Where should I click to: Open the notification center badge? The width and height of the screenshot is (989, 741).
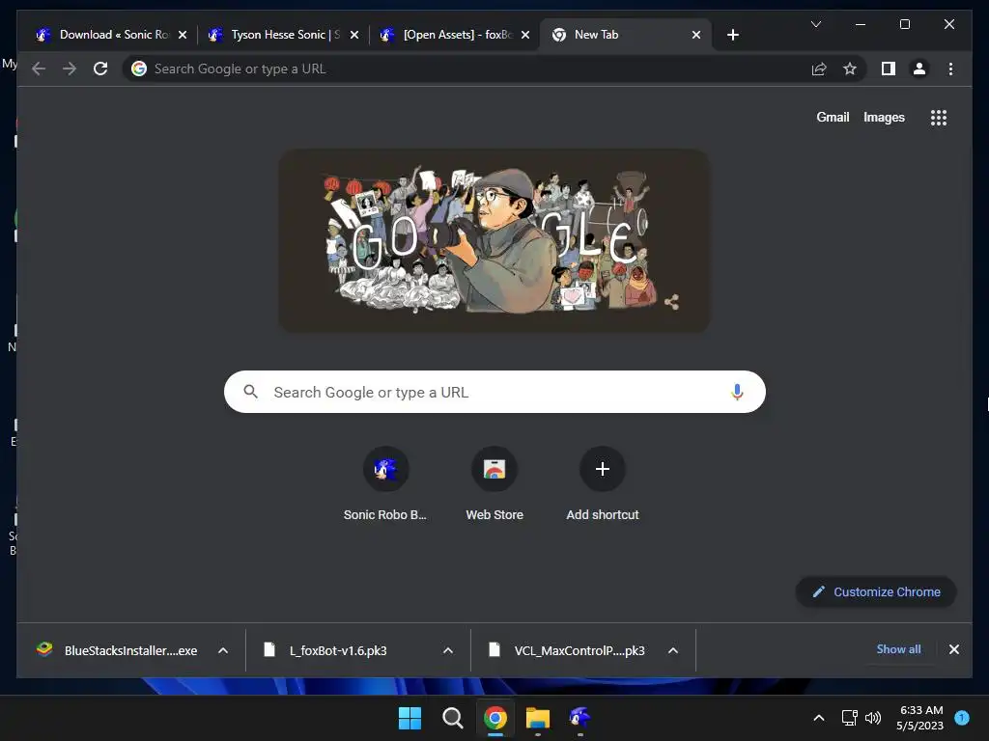[962, 717]
